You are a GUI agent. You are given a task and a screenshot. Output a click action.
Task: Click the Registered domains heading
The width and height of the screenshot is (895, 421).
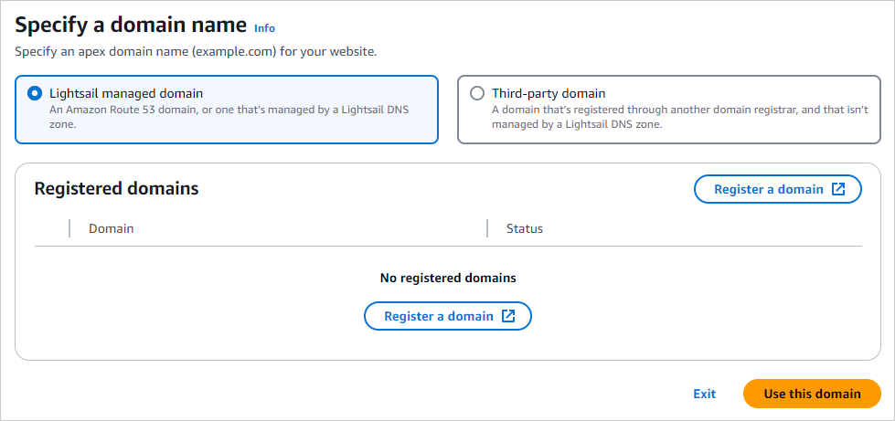[x=116, y=188]
